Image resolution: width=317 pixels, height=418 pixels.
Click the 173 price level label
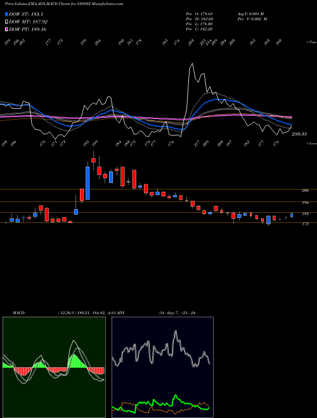tap(305, 224)
